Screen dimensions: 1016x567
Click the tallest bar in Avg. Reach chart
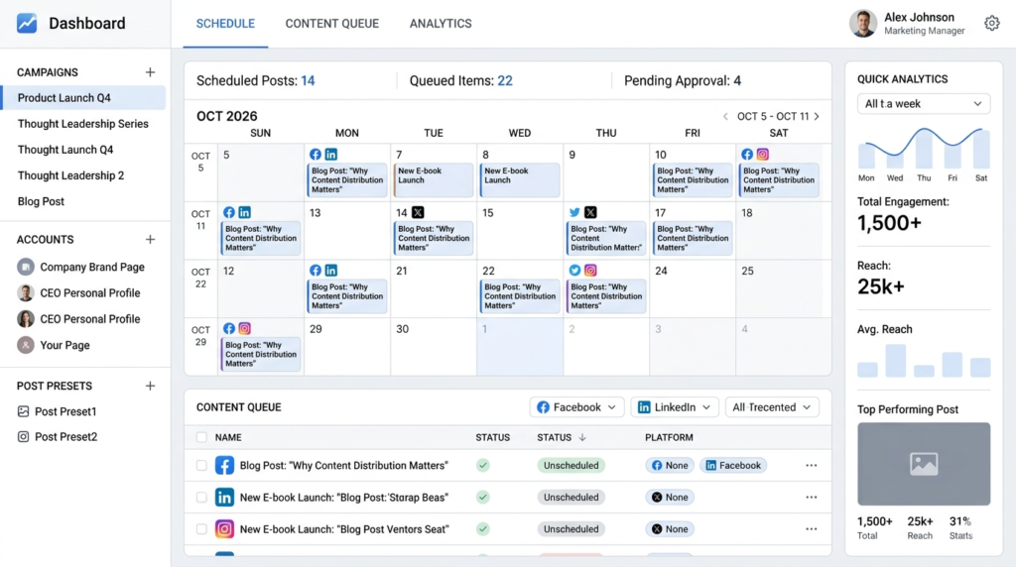point(896,361)
